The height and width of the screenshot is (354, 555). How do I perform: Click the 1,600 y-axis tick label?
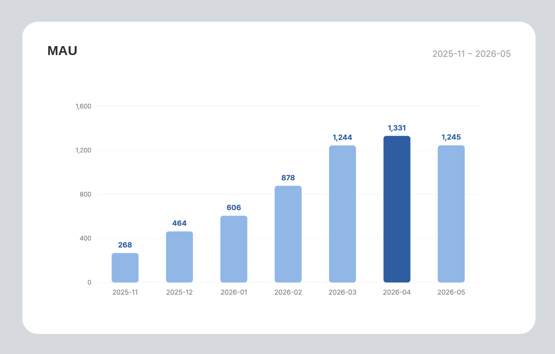point(83,106)
